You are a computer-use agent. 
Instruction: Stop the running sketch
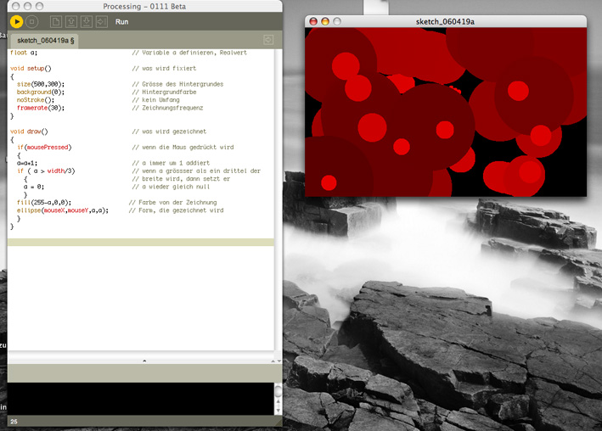pos(32,22)
